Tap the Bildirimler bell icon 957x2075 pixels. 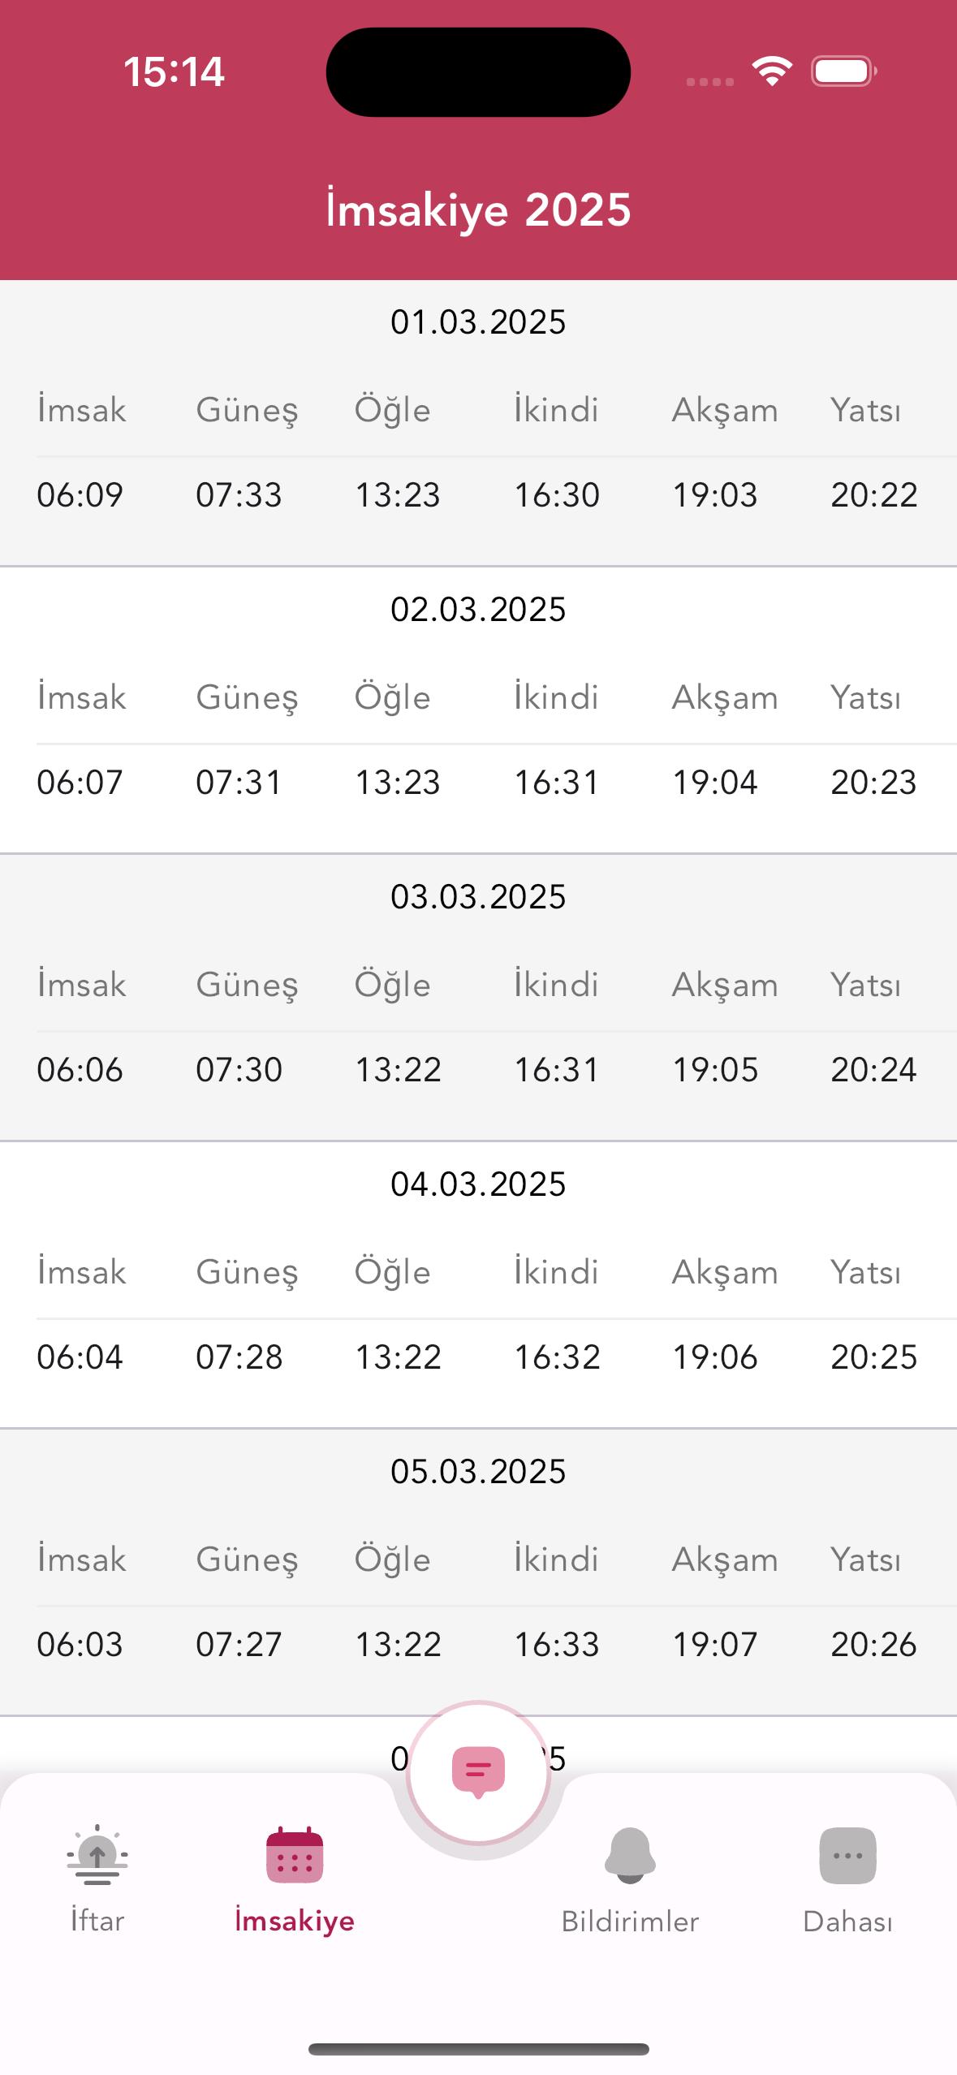(x=630, y=1855)
